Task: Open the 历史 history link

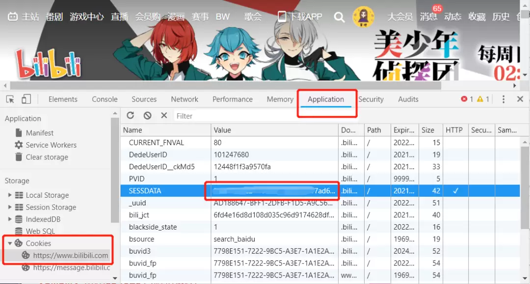Action: [501, 17]
